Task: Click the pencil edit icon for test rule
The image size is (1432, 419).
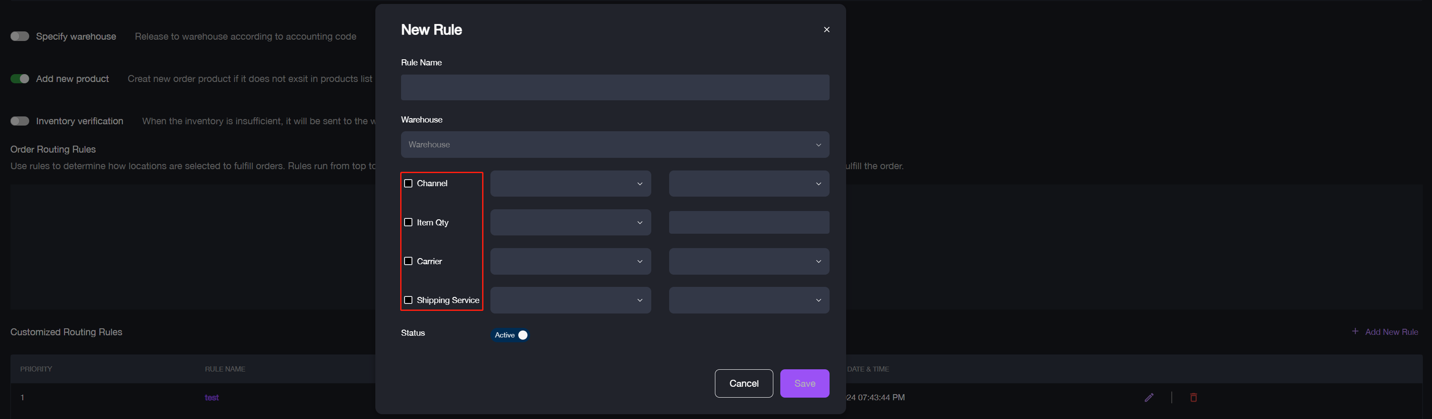Action: (1149, 397)
